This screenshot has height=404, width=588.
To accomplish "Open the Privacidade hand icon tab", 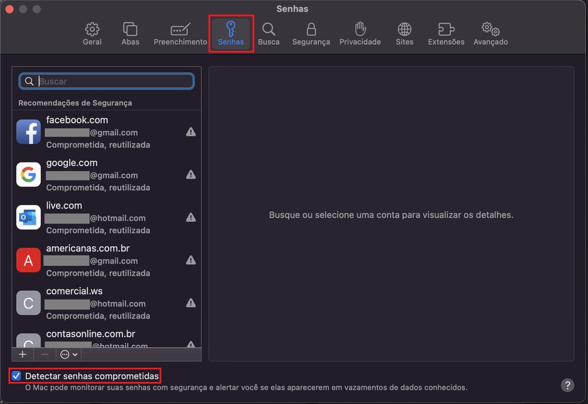I will point(360,33).
